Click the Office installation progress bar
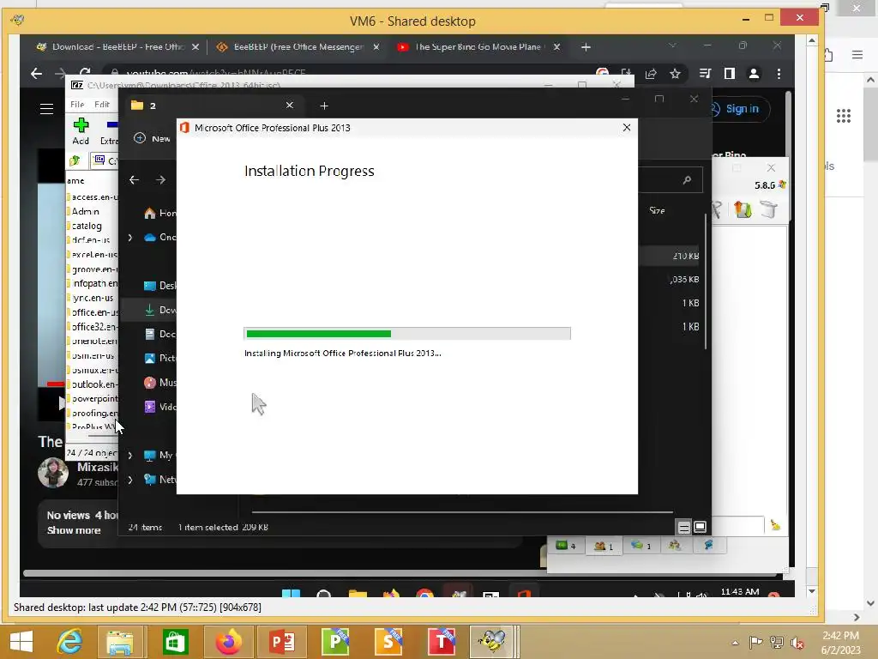The width and height of the screenshot is (878, 659). point(407,334)
